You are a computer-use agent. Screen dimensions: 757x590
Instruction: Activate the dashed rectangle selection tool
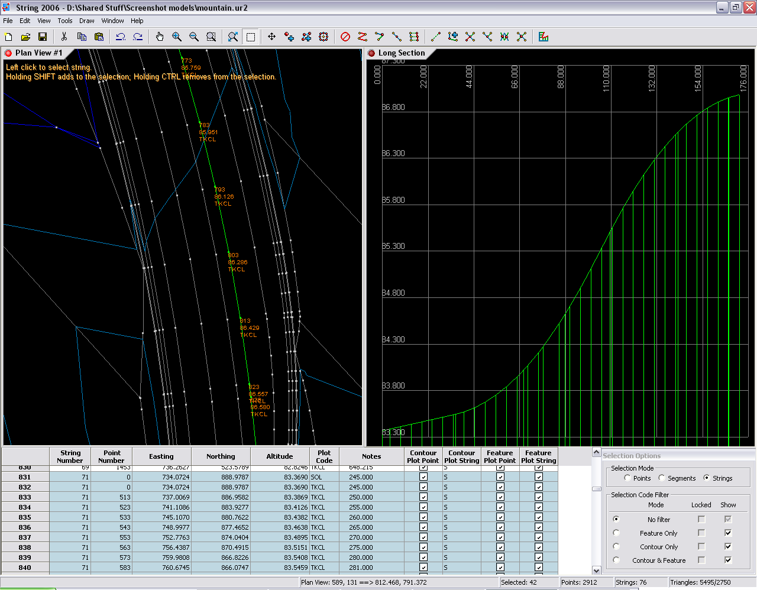point(251,37)
